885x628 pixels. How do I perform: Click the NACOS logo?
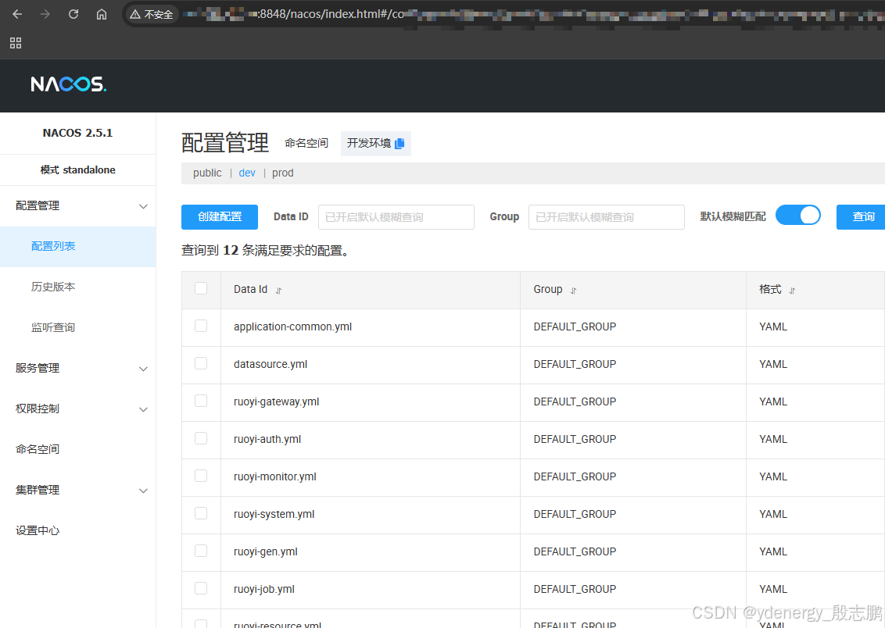[68, 84]
